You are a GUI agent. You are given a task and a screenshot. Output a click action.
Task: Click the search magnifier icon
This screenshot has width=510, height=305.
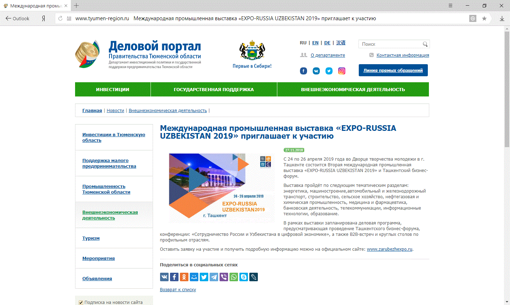tap(425, 44)
